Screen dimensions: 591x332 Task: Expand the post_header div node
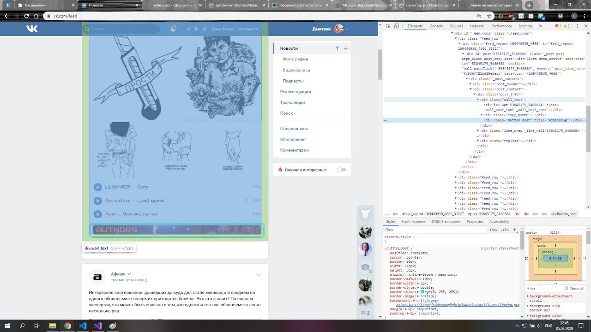pyautogui.click(x=470, y=84)
